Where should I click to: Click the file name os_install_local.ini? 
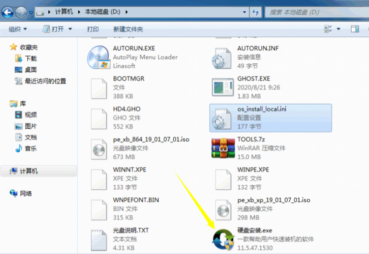(262, 109)
